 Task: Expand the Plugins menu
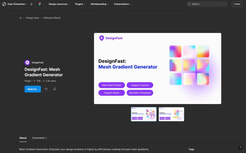coord(80,4)
